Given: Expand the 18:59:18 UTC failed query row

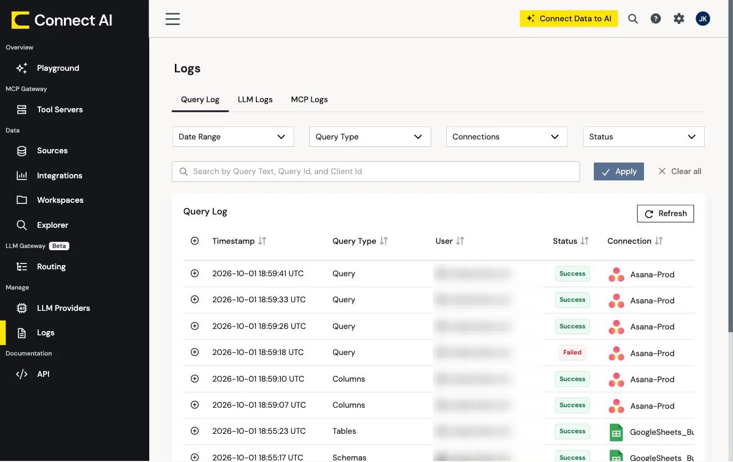Looking at the screenshot, I should pos(195,352).
